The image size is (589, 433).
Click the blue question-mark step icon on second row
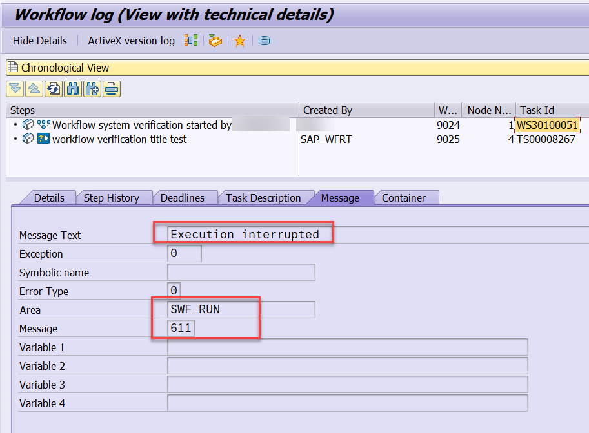(x=43, y=139)
